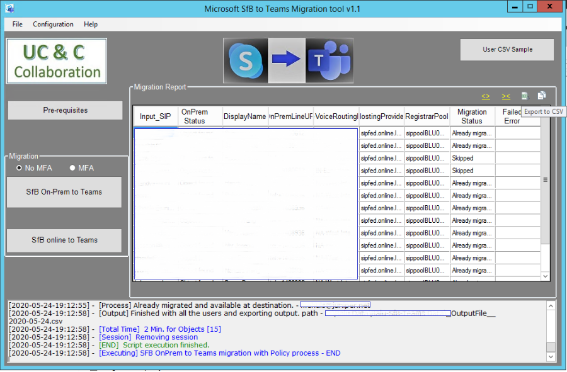The width and height of the screenshot is (567, 372).
Task: Minimize the migration tool window
Action: click(515, 6)
